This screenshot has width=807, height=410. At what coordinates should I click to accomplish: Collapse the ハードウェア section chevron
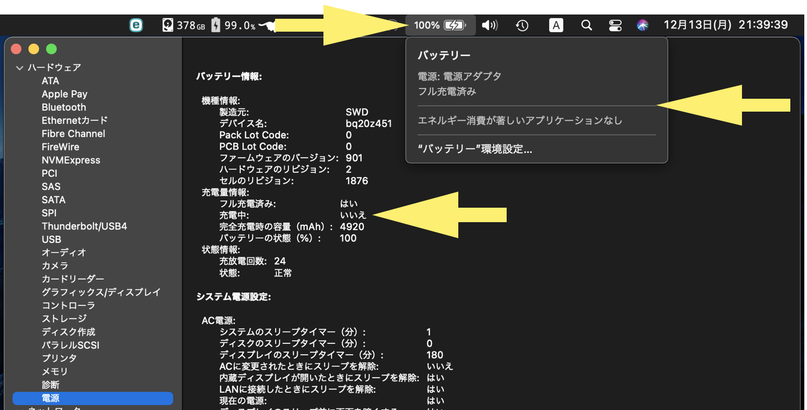tap(20, 68)
